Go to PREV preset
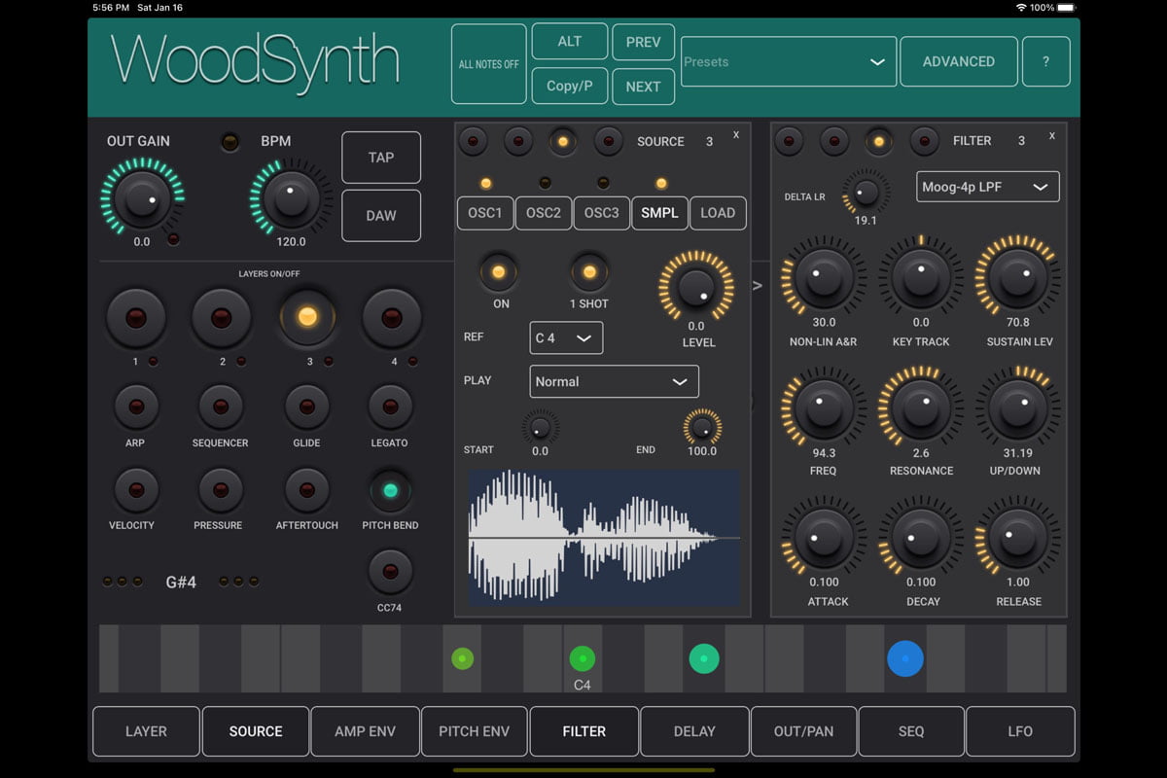Screen dimensions: 1167x778 [x=643, y=42]
